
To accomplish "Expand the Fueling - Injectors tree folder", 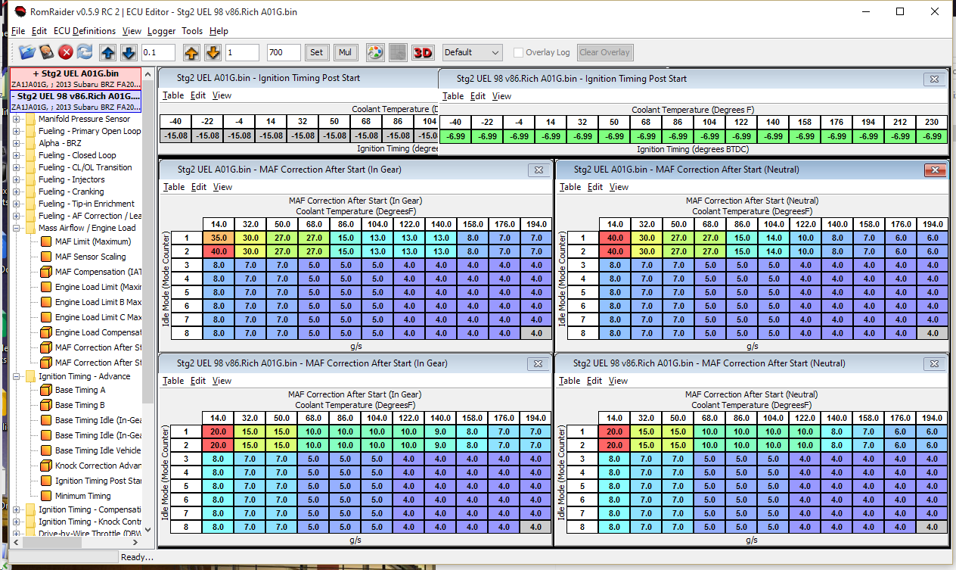I will (x=17, y=179).
